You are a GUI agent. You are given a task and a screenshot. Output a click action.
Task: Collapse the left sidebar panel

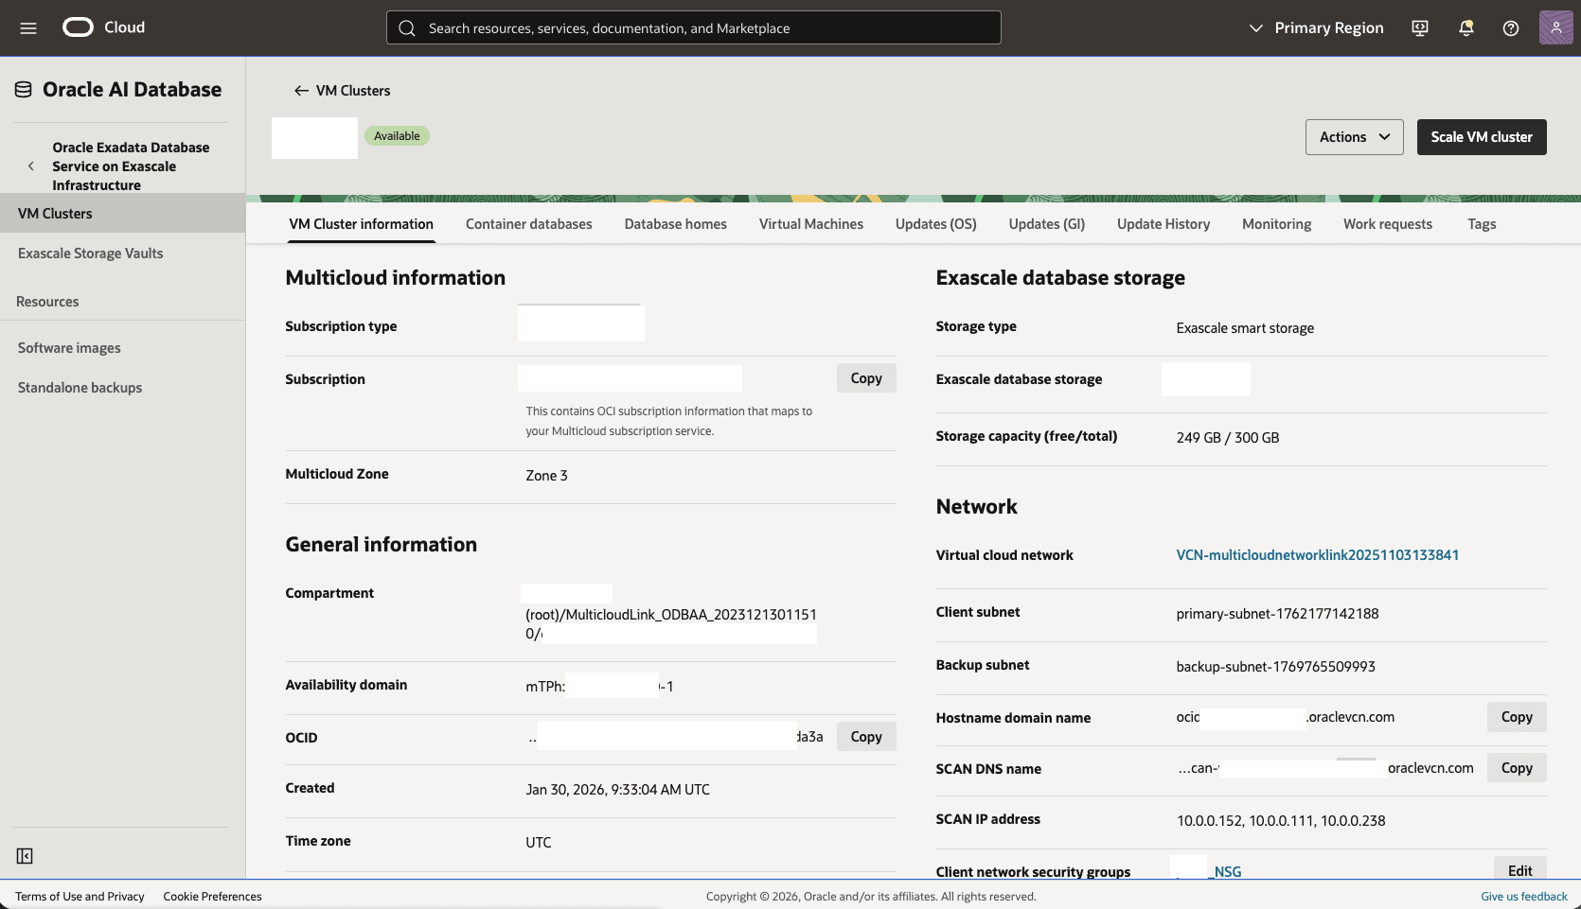[x=25, y=855]
